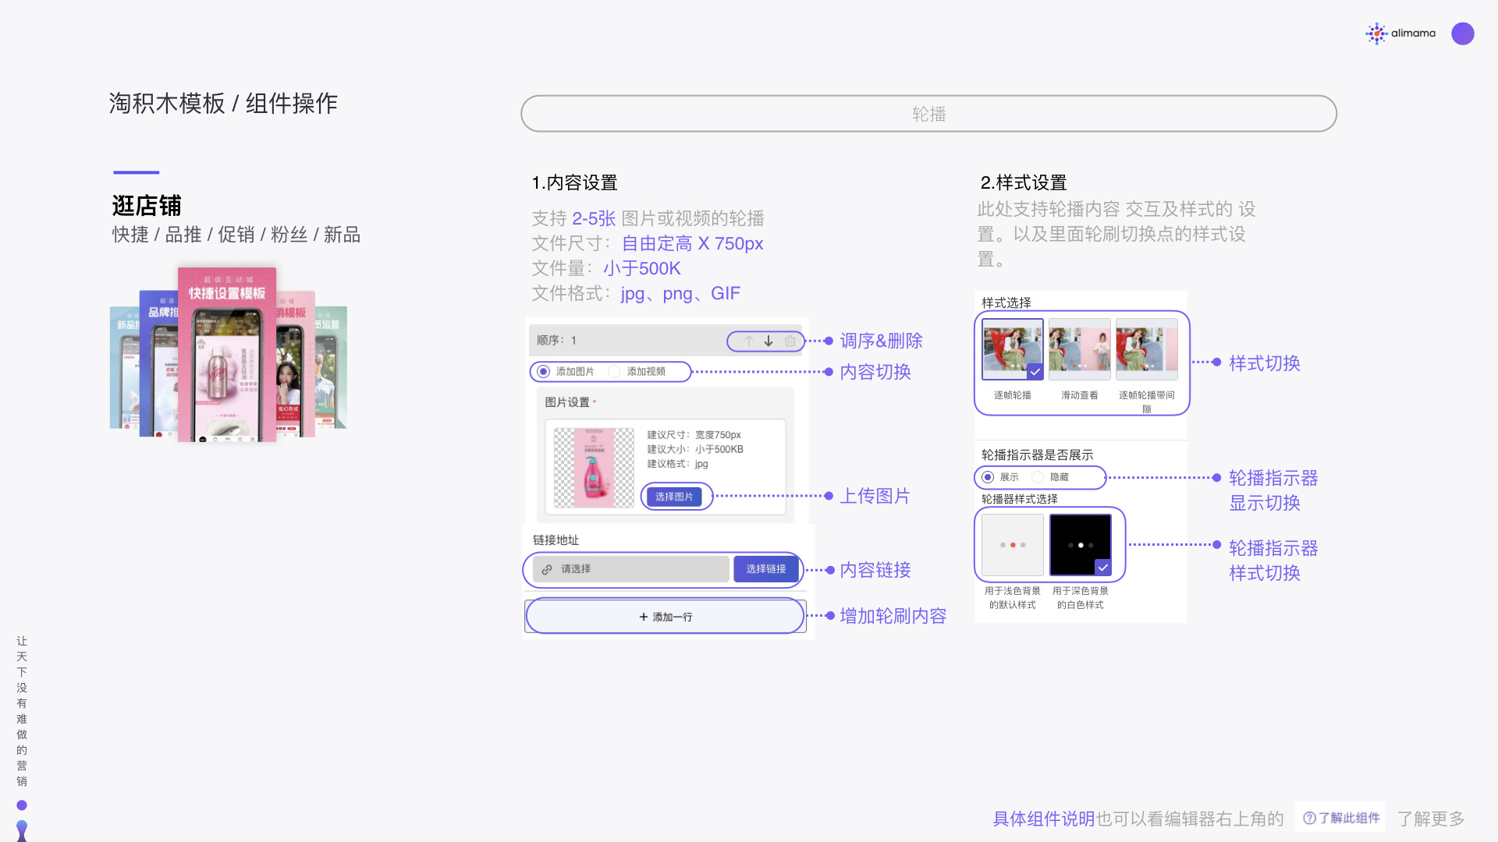
Task: Click the 轮播 title pill box
Action: 928,114
